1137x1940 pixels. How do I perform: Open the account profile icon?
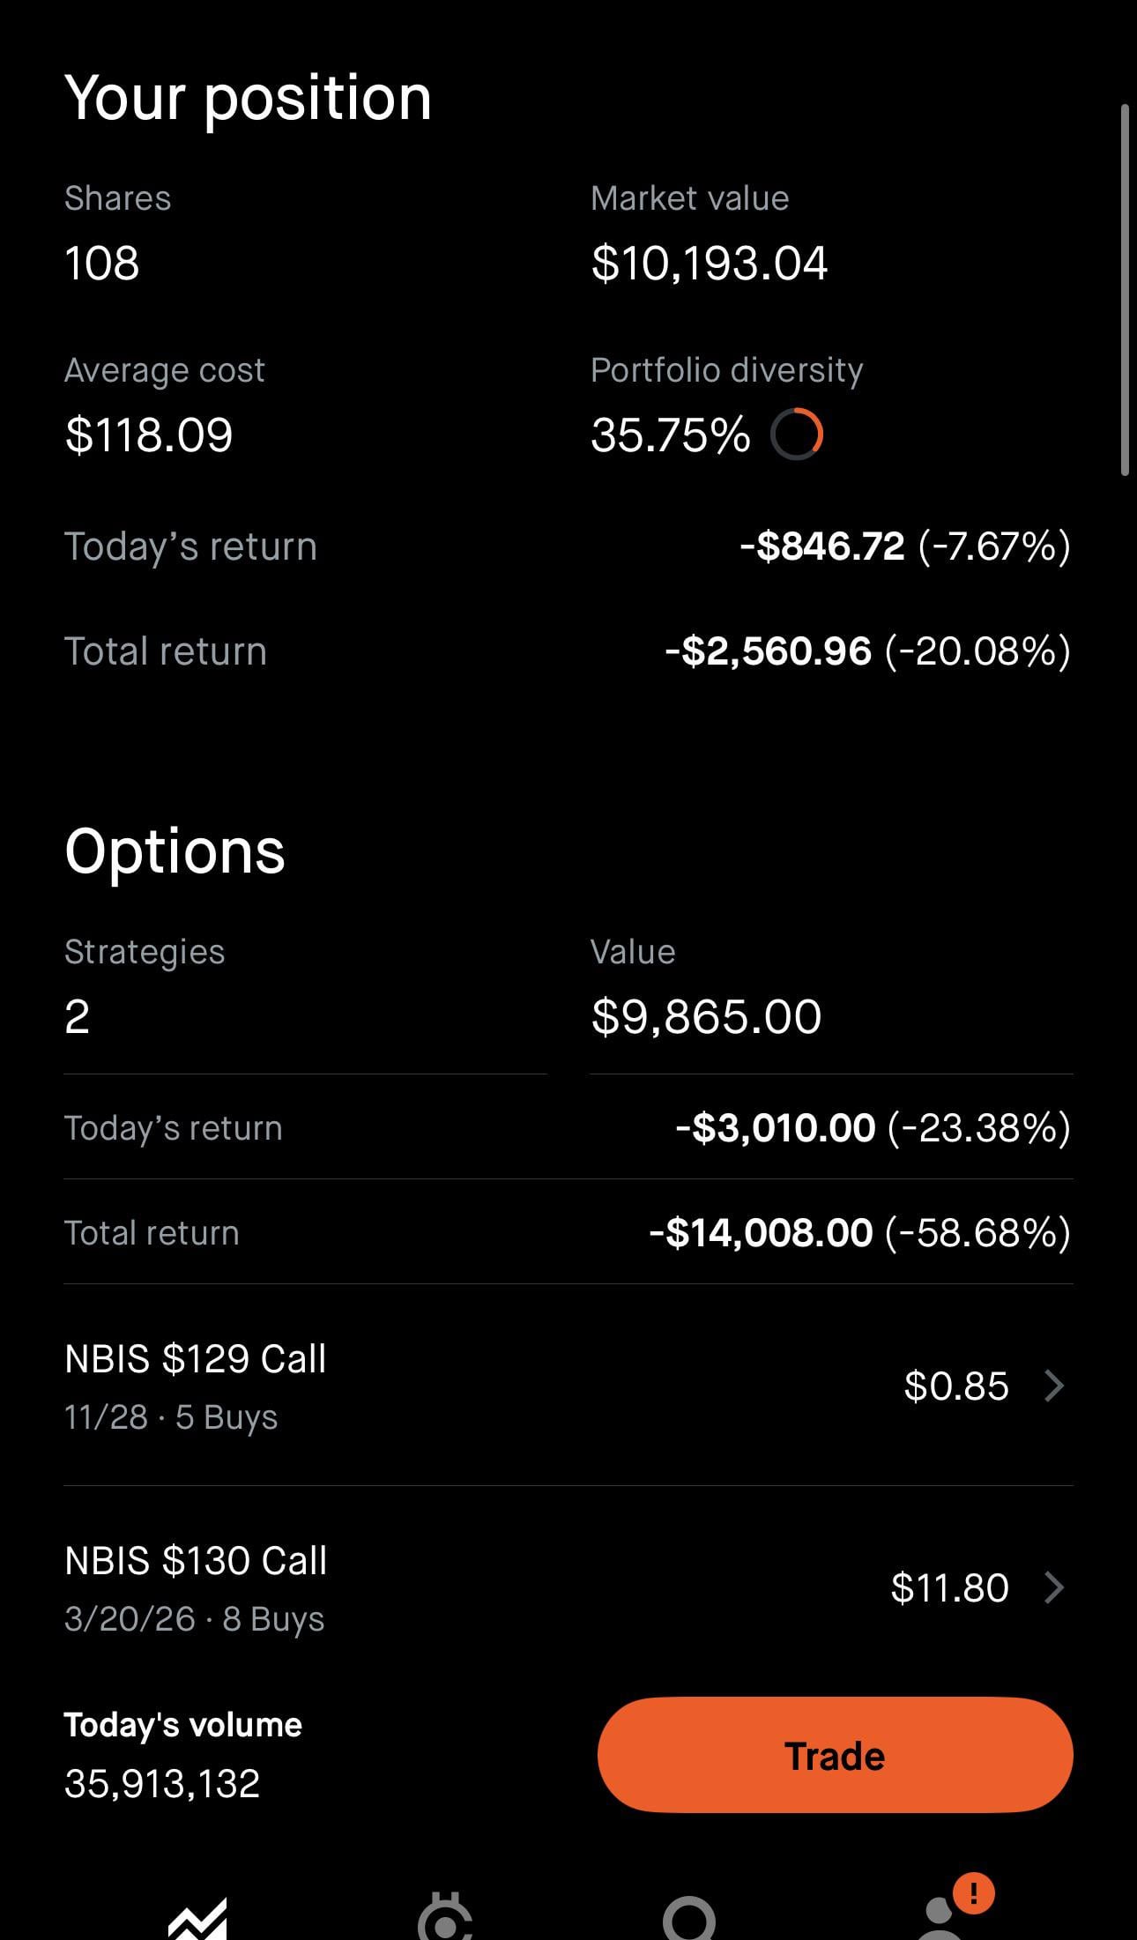click(940, 1920)
